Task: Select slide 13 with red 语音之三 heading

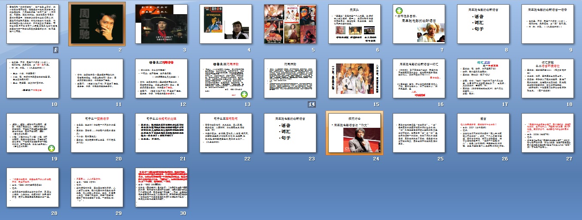Action: pyautogui.click(x=226, y=78)
